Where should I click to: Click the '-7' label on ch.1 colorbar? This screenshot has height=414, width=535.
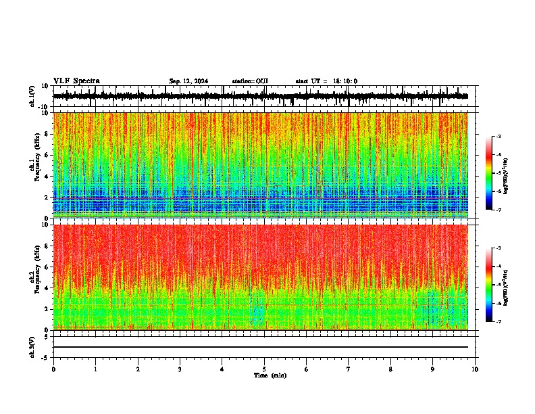(x=498, y=210)
